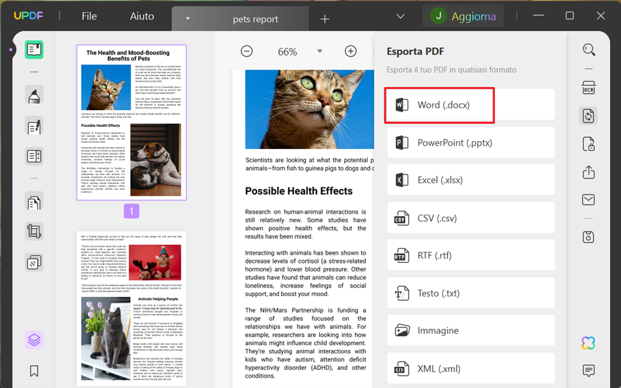This screenshot has height=388, width=621.
Task: Open the Protect PDF lock icon
Action: click(x=589, y=144)
